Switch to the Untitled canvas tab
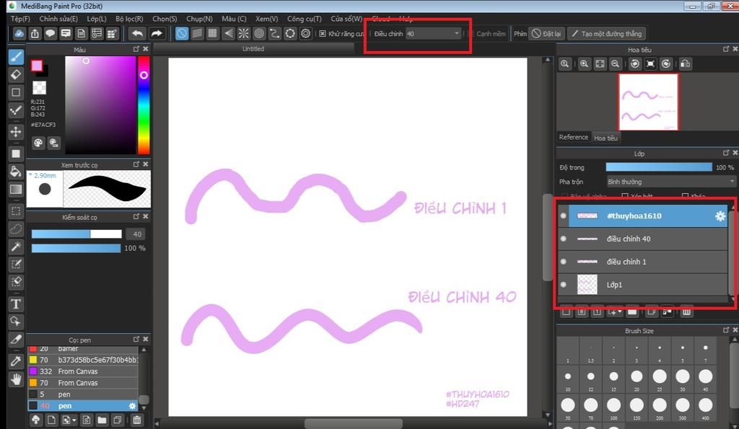 (253, 48)
